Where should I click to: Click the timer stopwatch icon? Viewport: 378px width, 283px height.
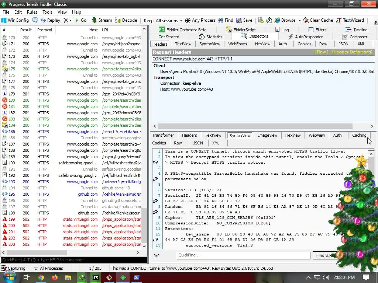click(269, 21)
